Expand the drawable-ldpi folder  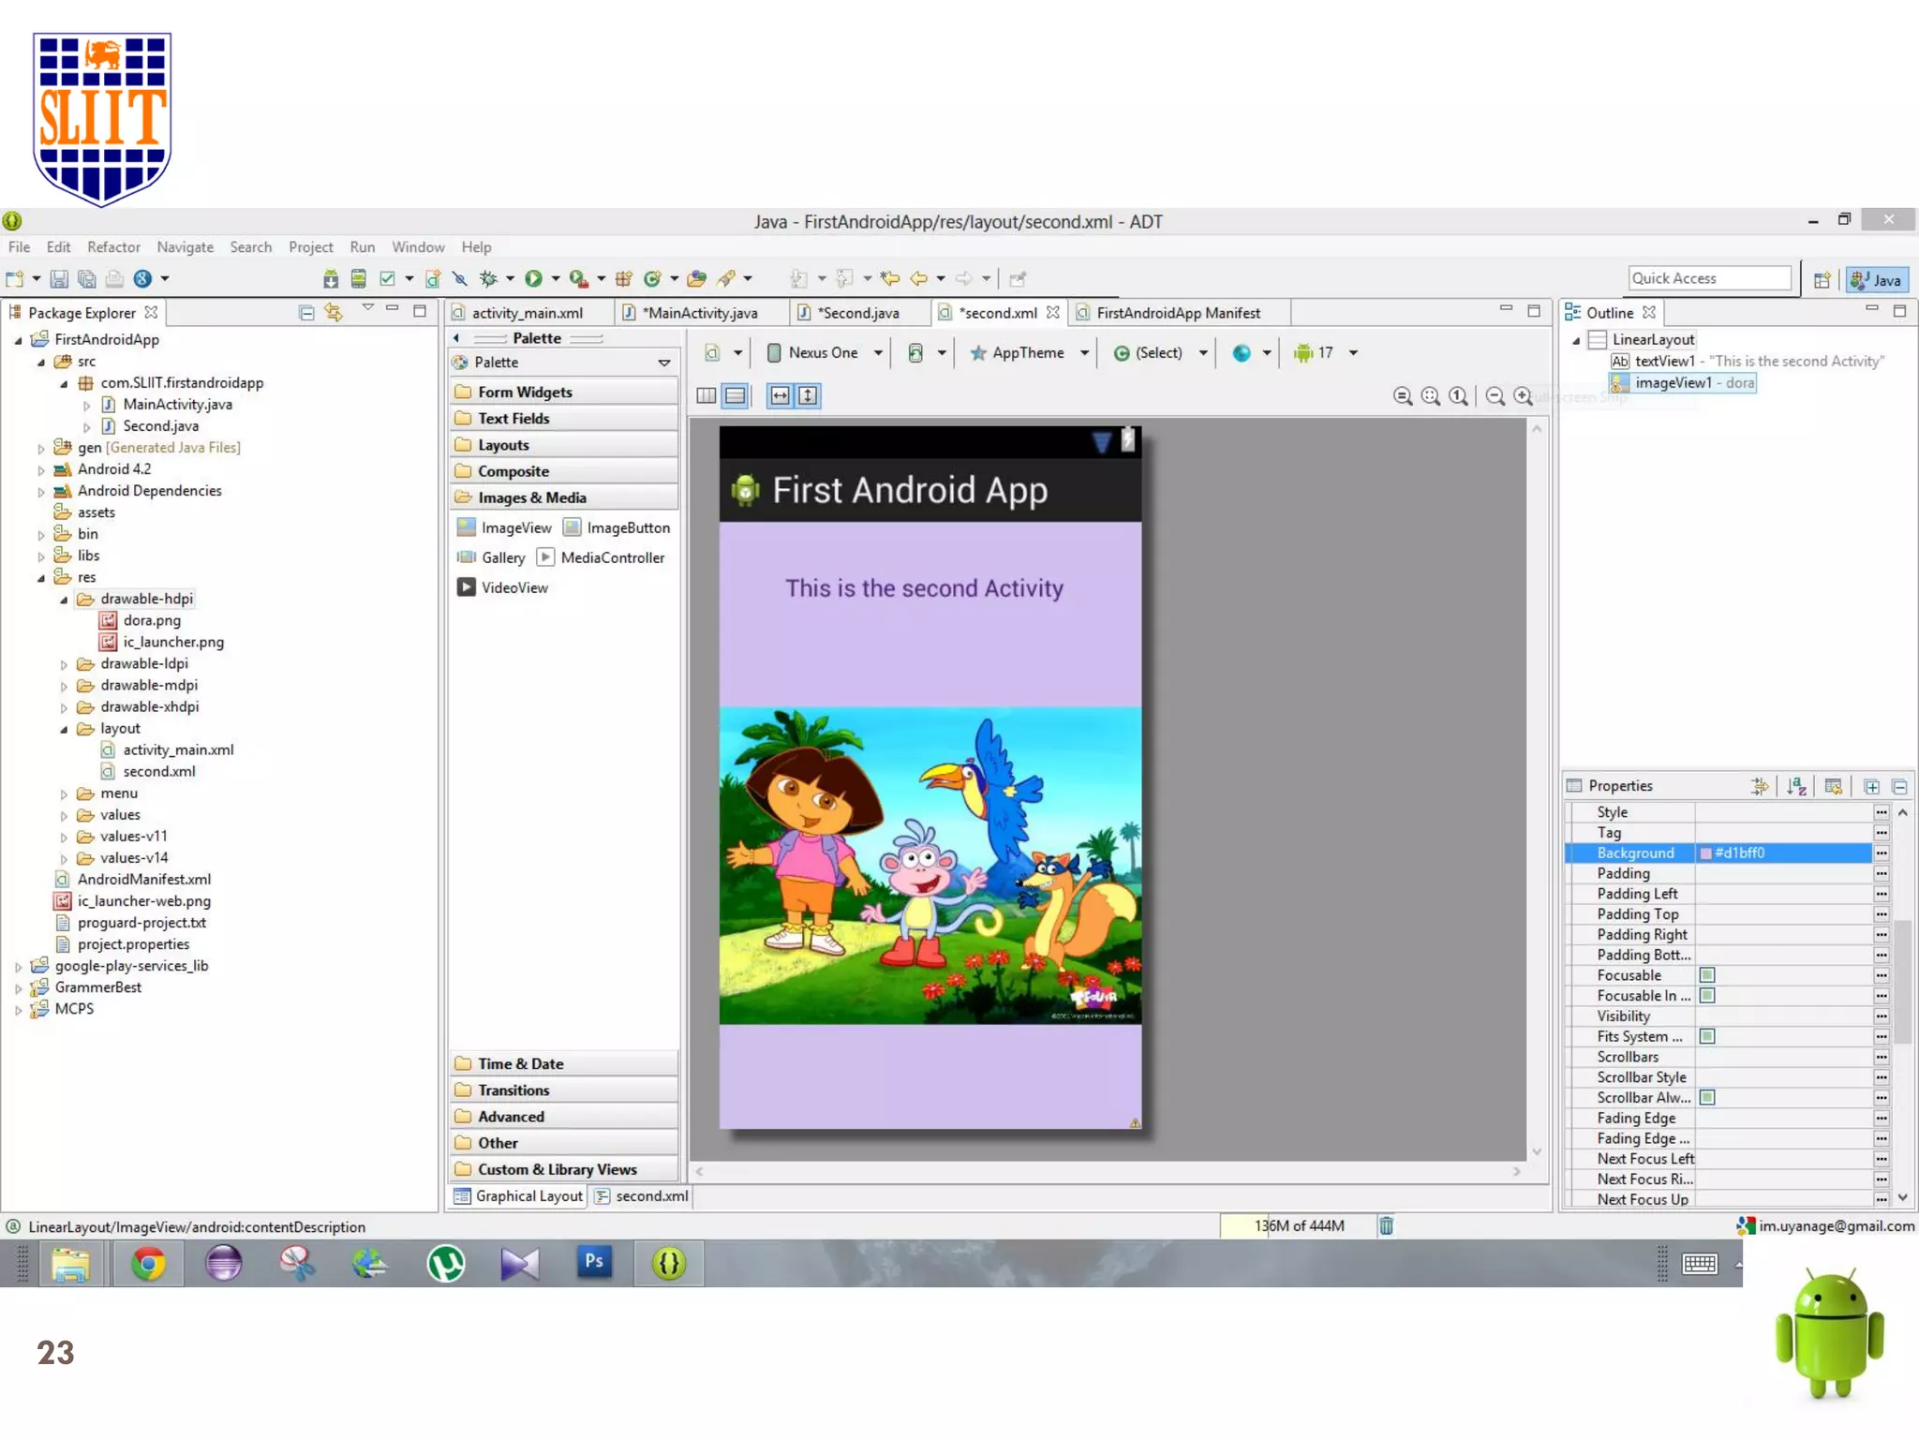65,664
